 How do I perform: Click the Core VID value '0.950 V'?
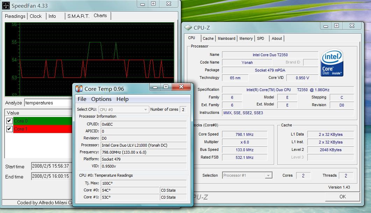pyautogui.click(x=302, y=78)
